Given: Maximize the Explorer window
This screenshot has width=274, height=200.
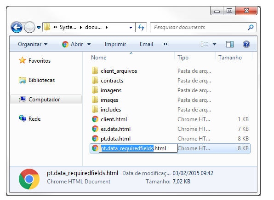Looking at the screenshot, I should coord(229,11).
